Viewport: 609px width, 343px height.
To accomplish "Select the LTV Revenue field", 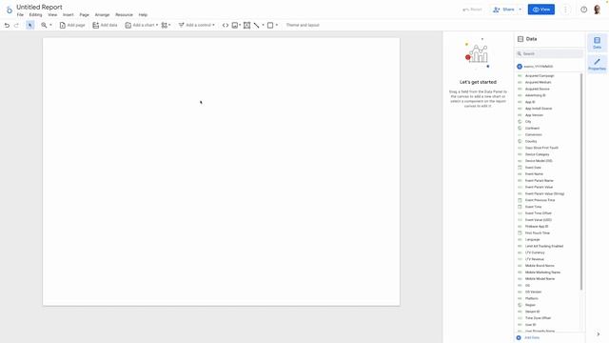I will pos(535,259).
